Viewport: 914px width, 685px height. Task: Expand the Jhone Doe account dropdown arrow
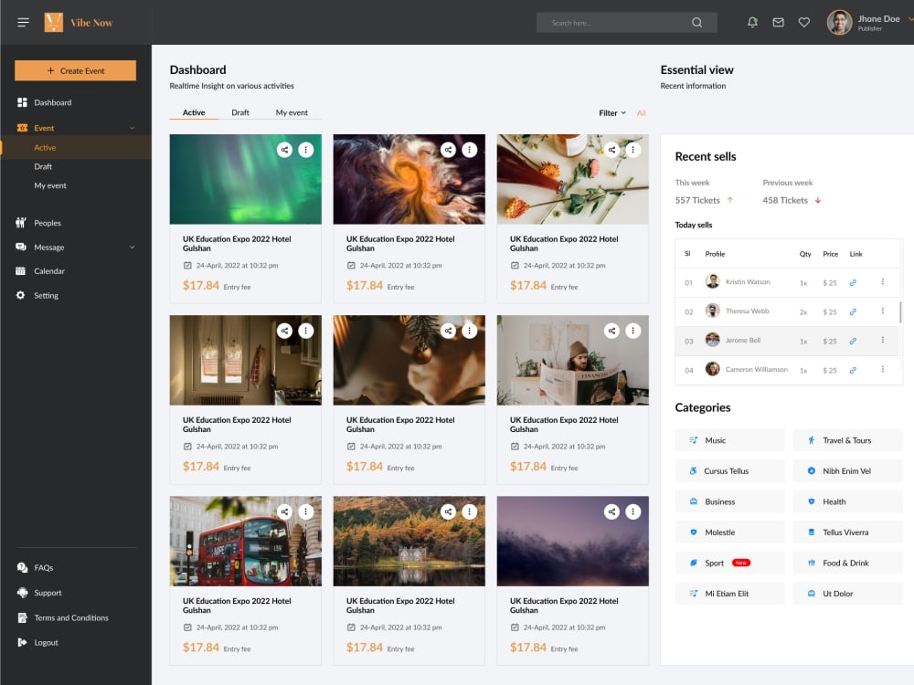910,19
